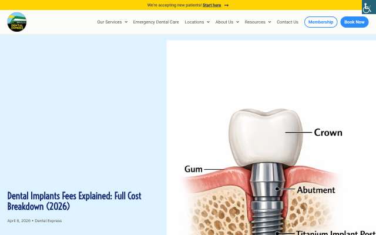
Task: Open Emergency Dental Care page
Action: click(156, 22)
